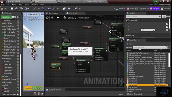
Task: Step preview forward one frame
Action: click(42, 94)
